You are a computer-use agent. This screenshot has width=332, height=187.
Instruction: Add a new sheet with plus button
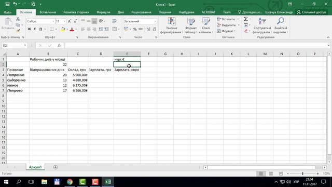coord(56,167)
